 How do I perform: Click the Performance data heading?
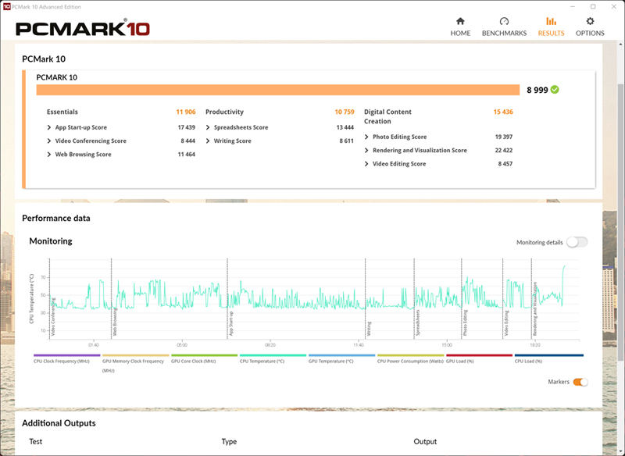[x=55, y=219]
